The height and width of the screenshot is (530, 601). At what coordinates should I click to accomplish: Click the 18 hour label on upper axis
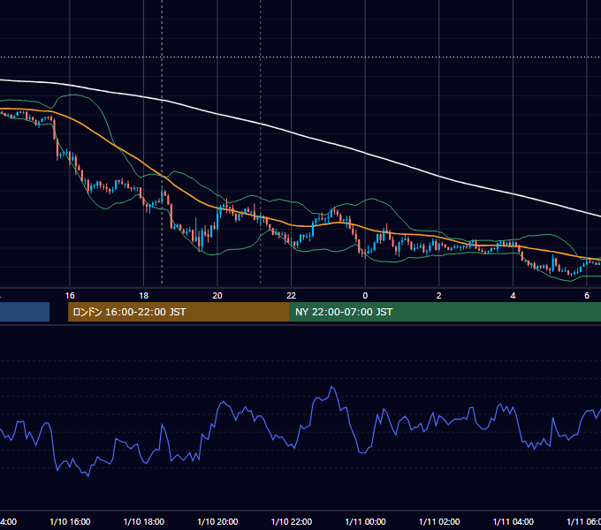pos(143,296)
